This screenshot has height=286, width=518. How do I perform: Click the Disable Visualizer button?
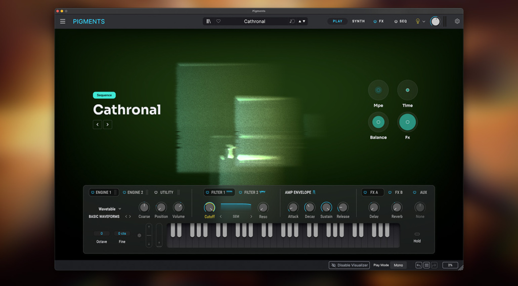tap(349, 265)
